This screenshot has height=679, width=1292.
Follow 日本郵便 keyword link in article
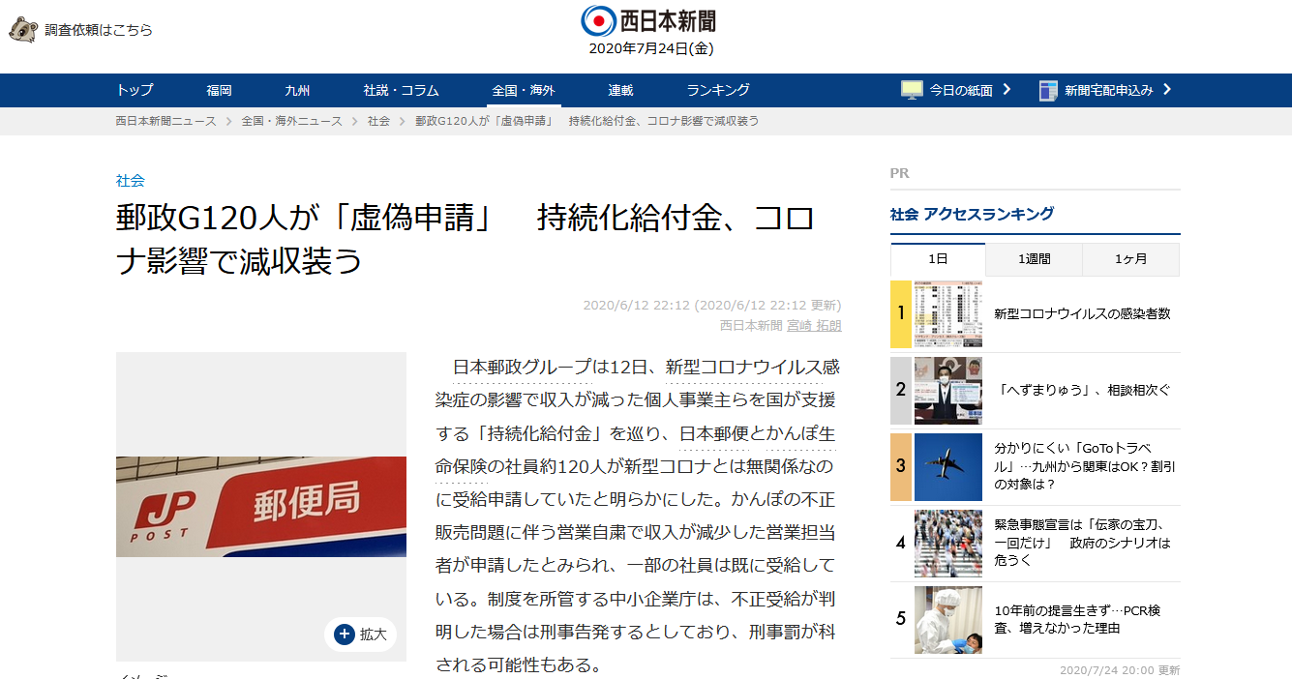715,432
